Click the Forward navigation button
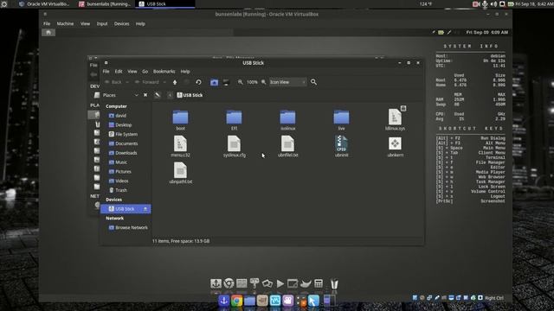 point(146,82)
